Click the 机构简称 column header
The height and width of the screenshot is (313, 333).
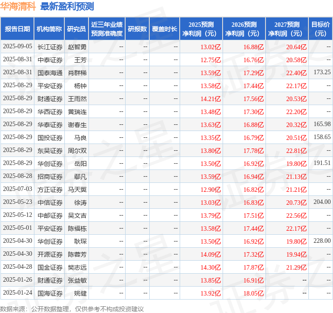[x=49, y=29]
